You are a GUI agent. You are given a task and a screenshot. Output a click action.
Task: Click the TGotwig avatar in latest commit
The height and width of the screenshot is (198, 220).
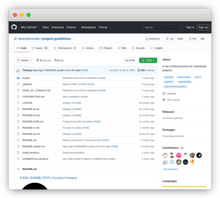(x=18, y=70)
